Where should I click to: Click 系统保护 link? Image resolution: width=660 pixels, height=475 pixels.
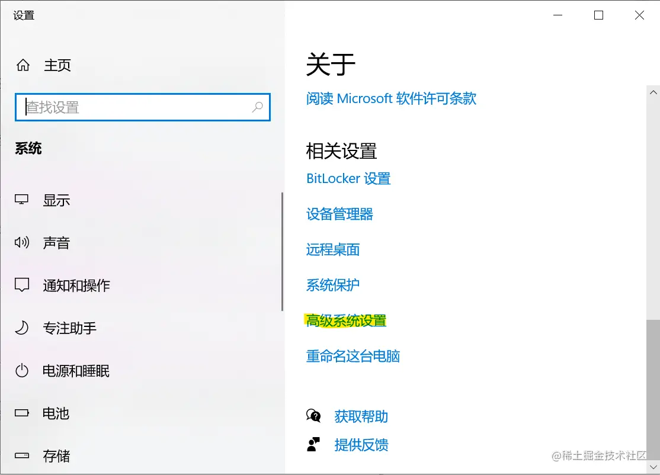(x=332, y=285)
